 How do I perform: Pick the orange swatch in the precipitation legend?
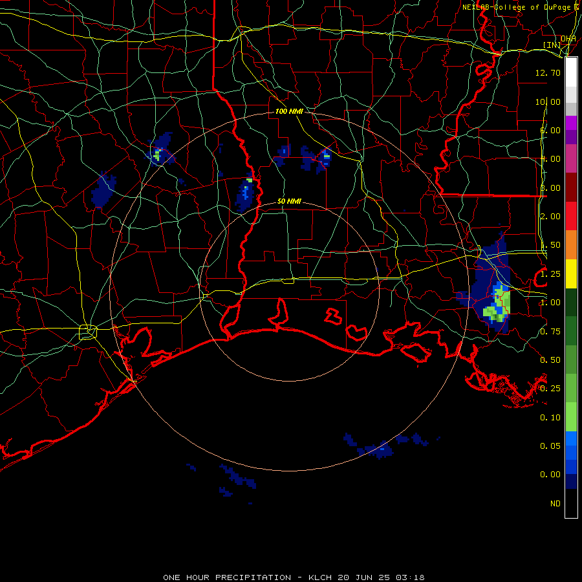pyautogui.click(x=571, y=244)
